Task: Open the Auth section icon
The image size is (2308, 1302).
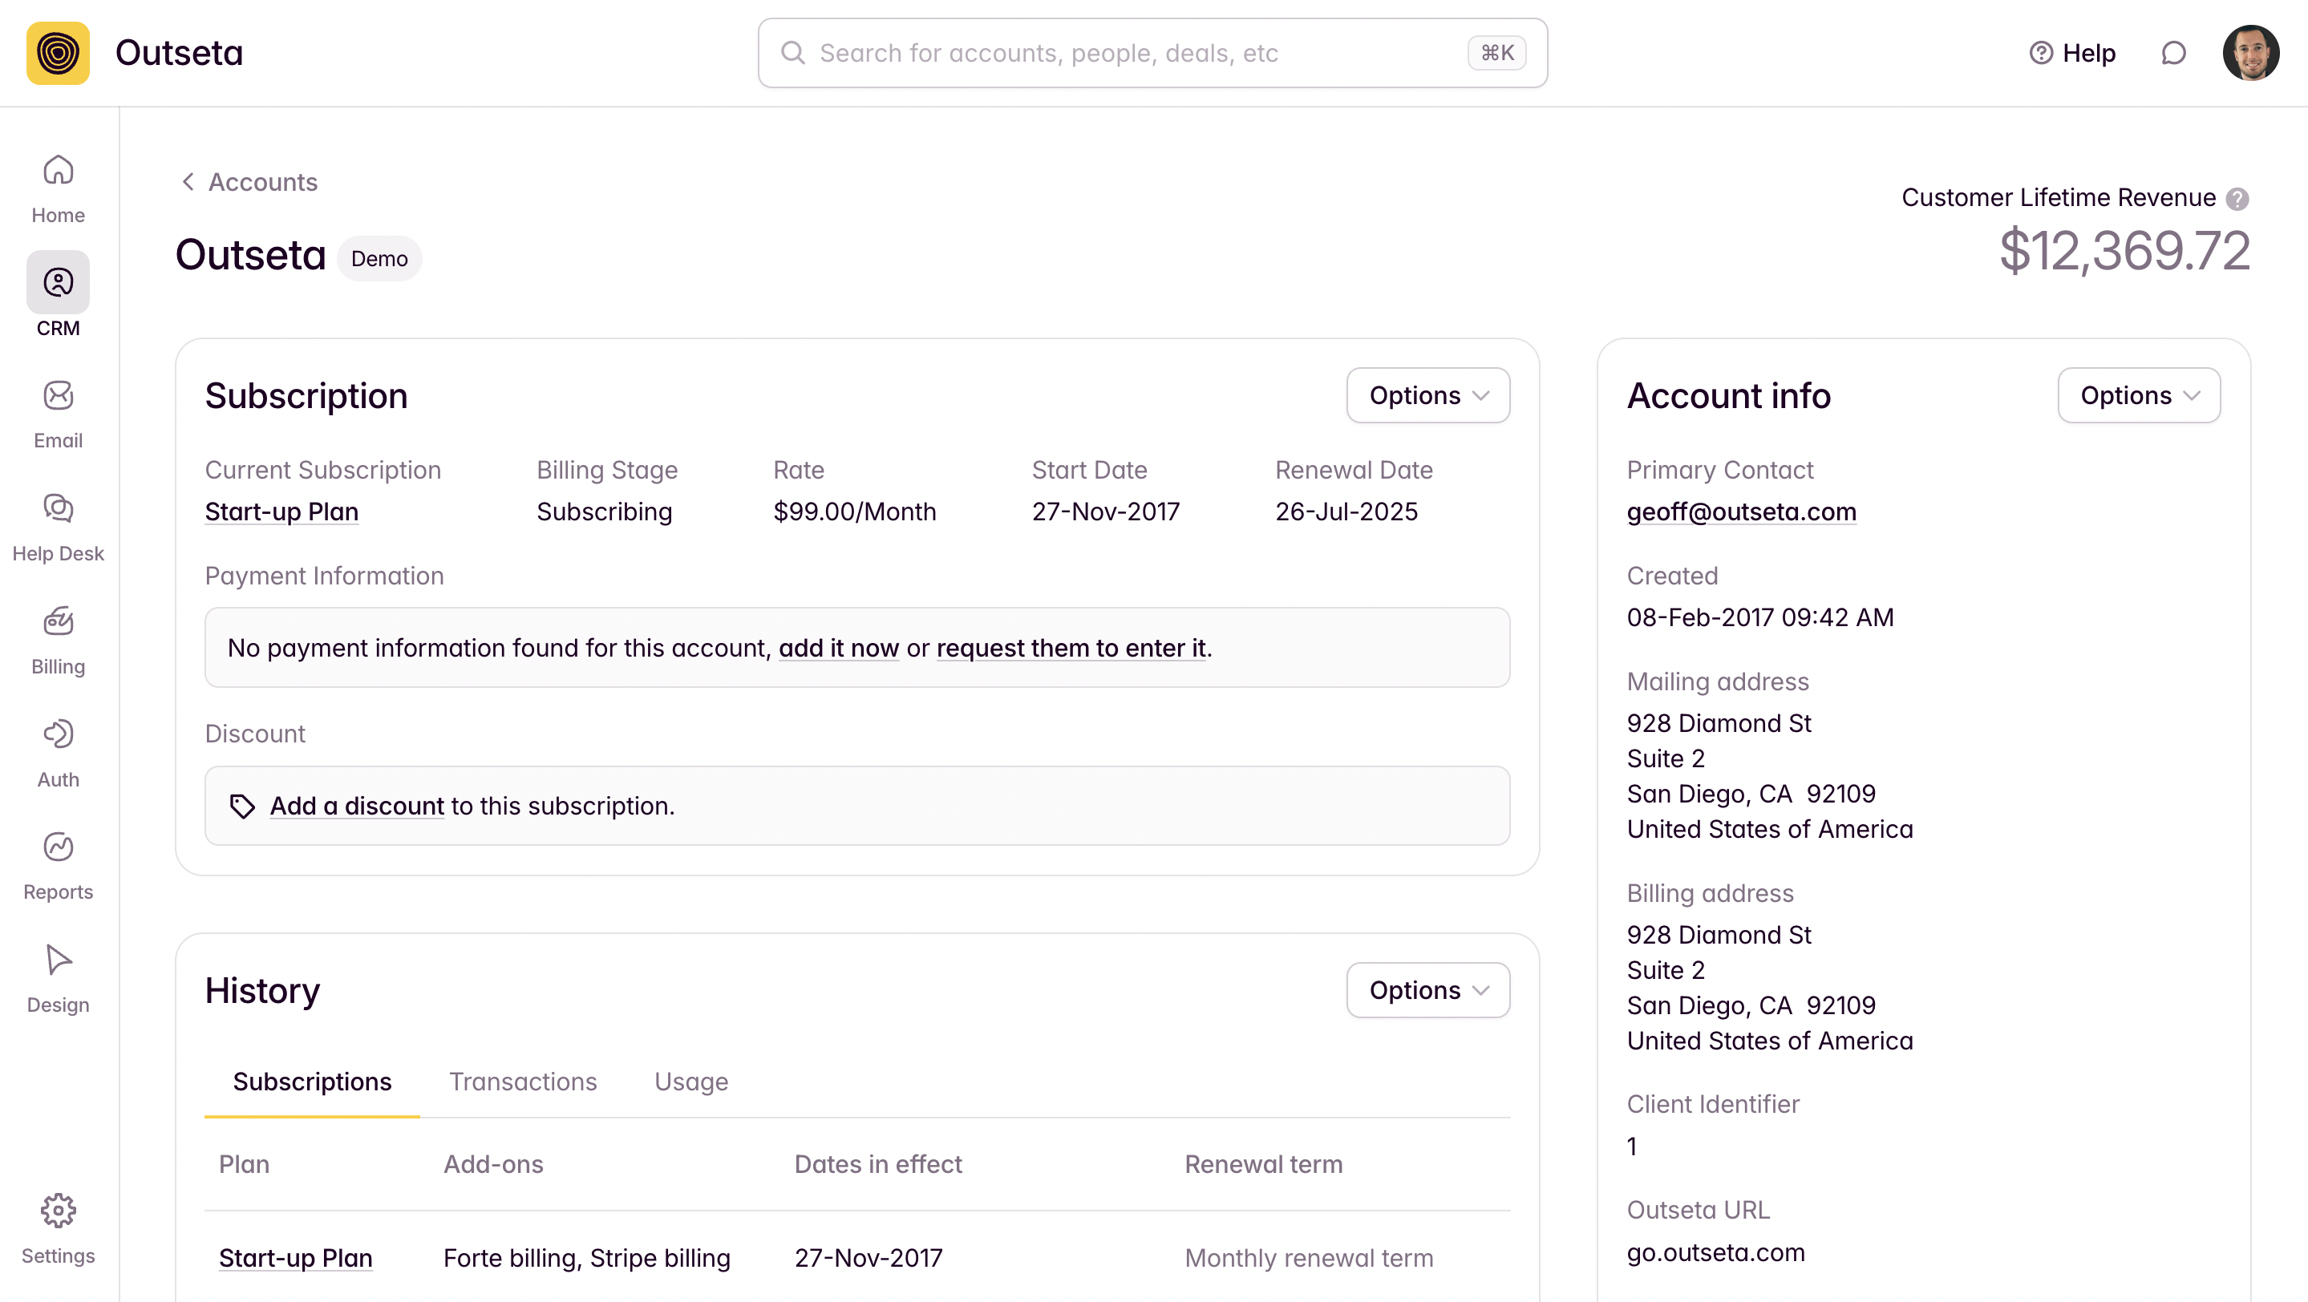Action: pos(59,734)
